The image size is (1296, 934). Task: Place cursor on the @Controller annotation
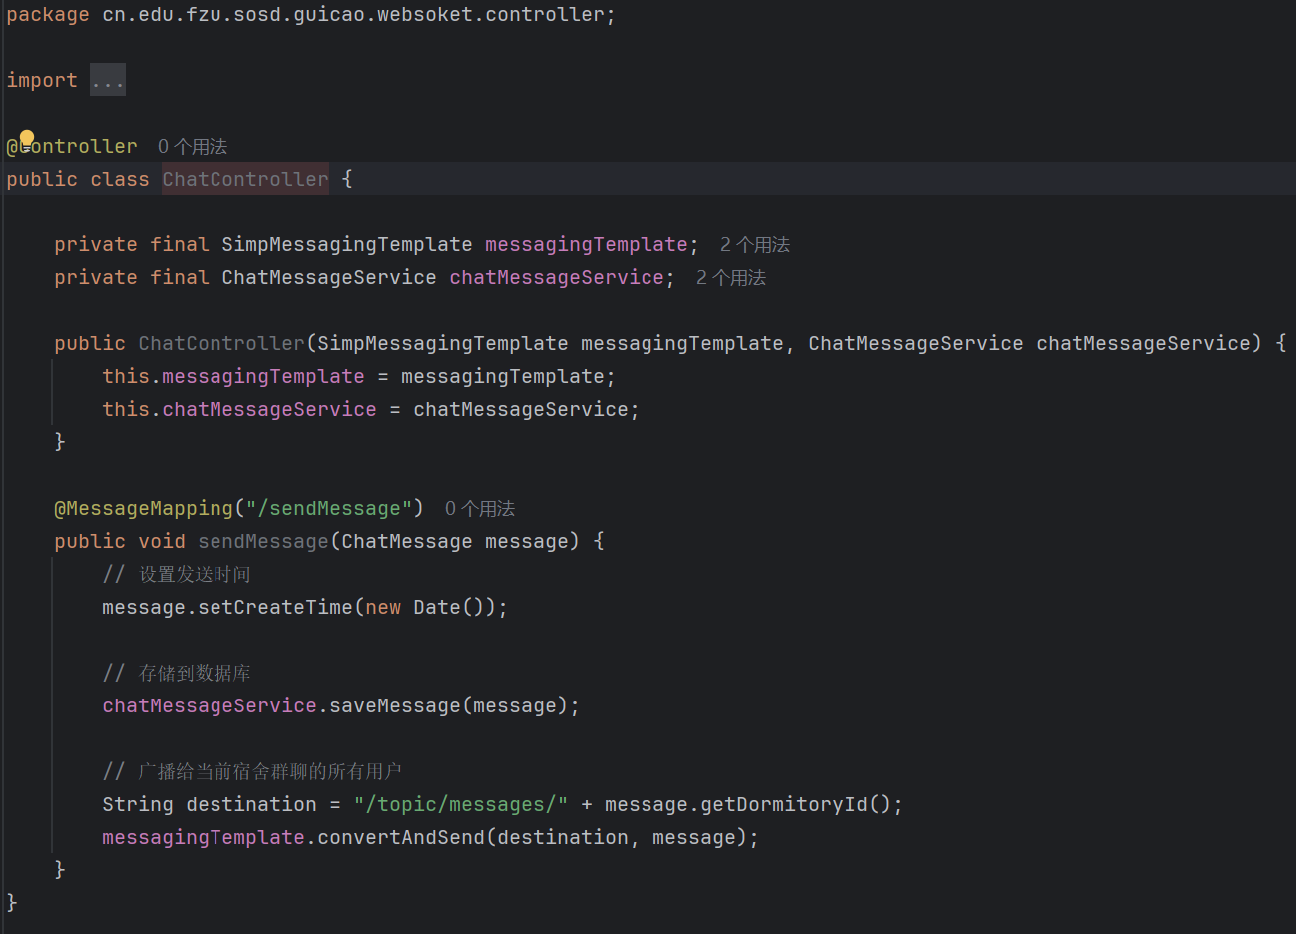click(72, 147)
